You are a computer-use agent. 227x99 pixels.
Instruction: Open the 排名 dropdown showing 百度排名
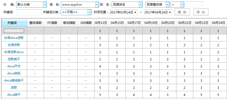pos(127,5)
